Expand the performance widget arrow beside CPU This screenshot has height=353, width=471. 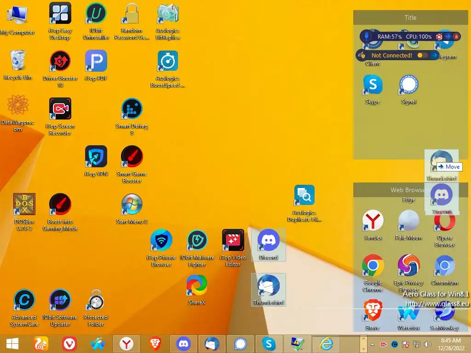click(448, 36)
